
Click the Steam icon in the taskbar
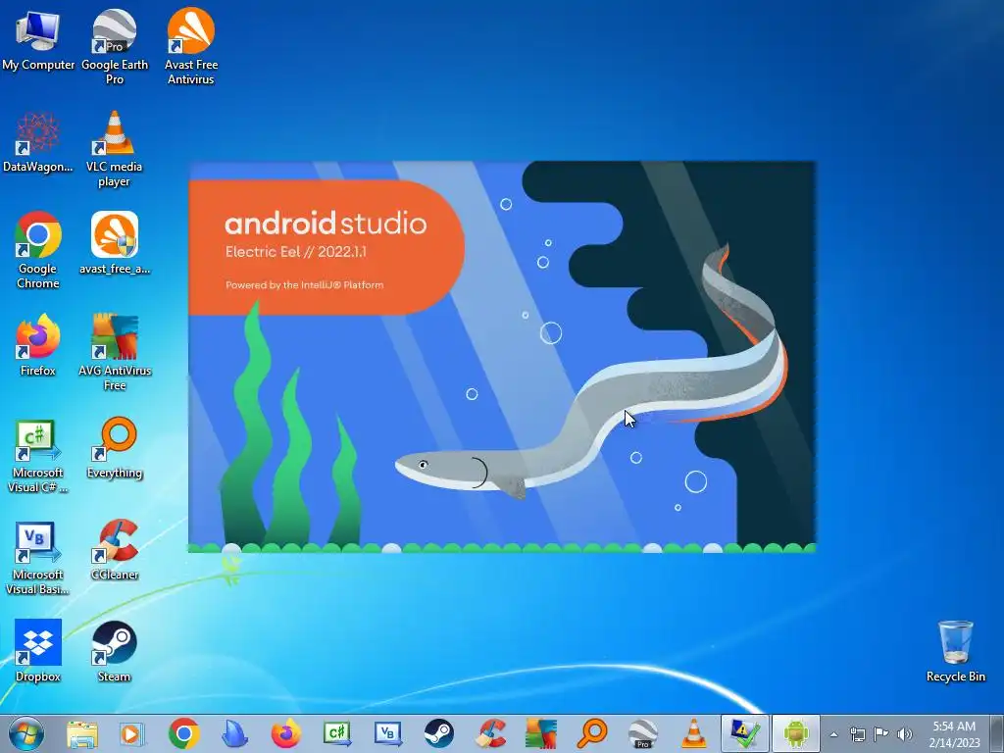coord(438,733)
